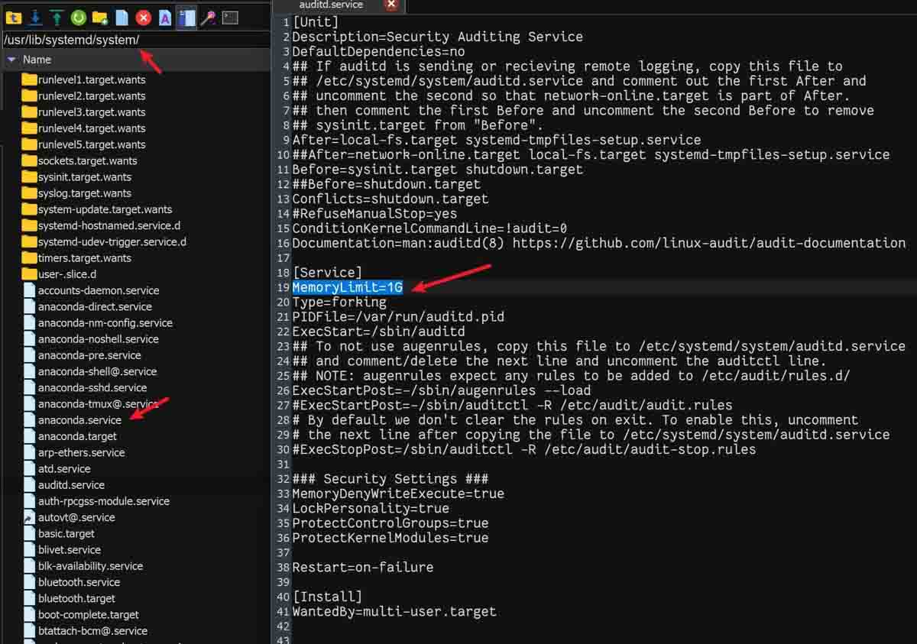Select the auditd.service file in list
Image resolution: width=917 pixels, height=644 pixels.
point(64,485)
